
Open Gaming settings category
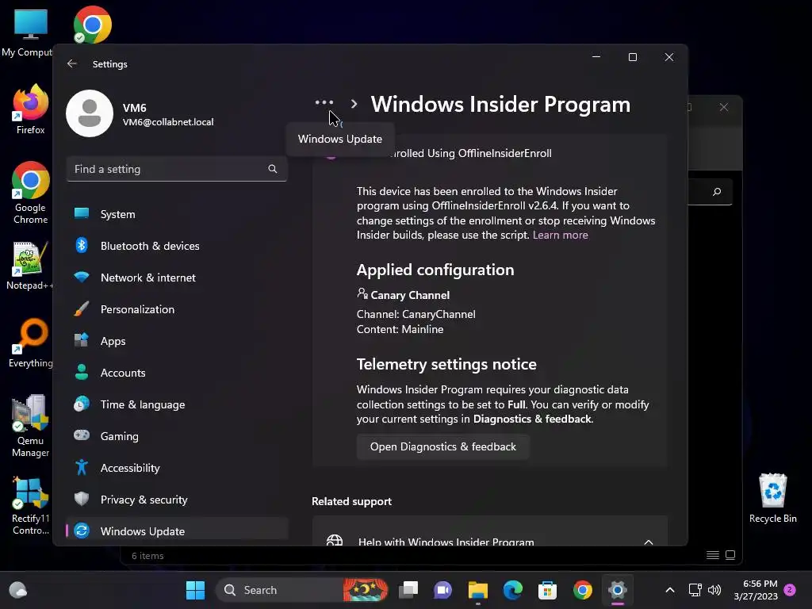click(x=177, y=436)
